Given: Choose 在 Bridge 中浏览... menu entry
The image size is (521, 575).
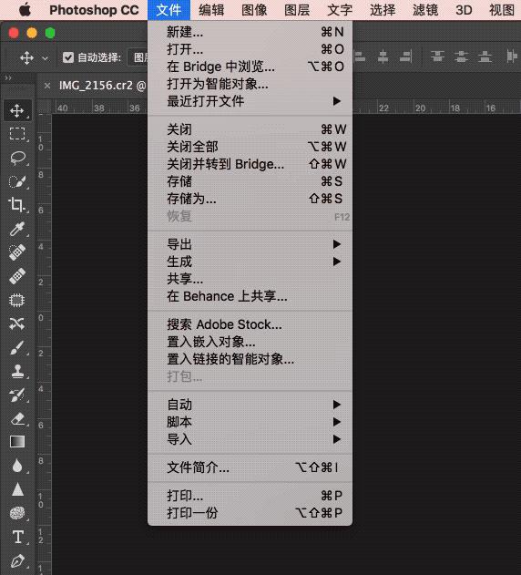Looking at the screenshot, I should (250, 67).
